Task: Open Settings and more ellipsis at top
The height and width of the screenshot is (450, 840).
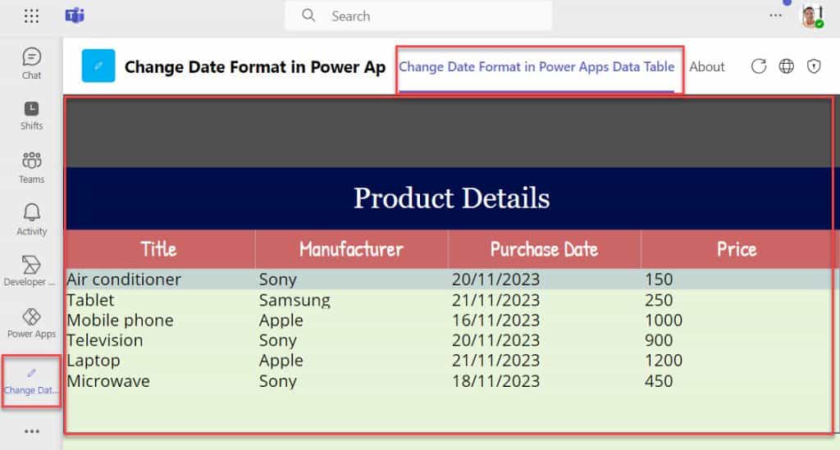Action: pyautogui.click(x=775, y=16)
